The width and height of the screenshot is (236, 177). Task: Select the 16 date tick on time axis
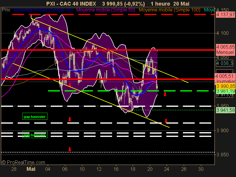[116, 169]
